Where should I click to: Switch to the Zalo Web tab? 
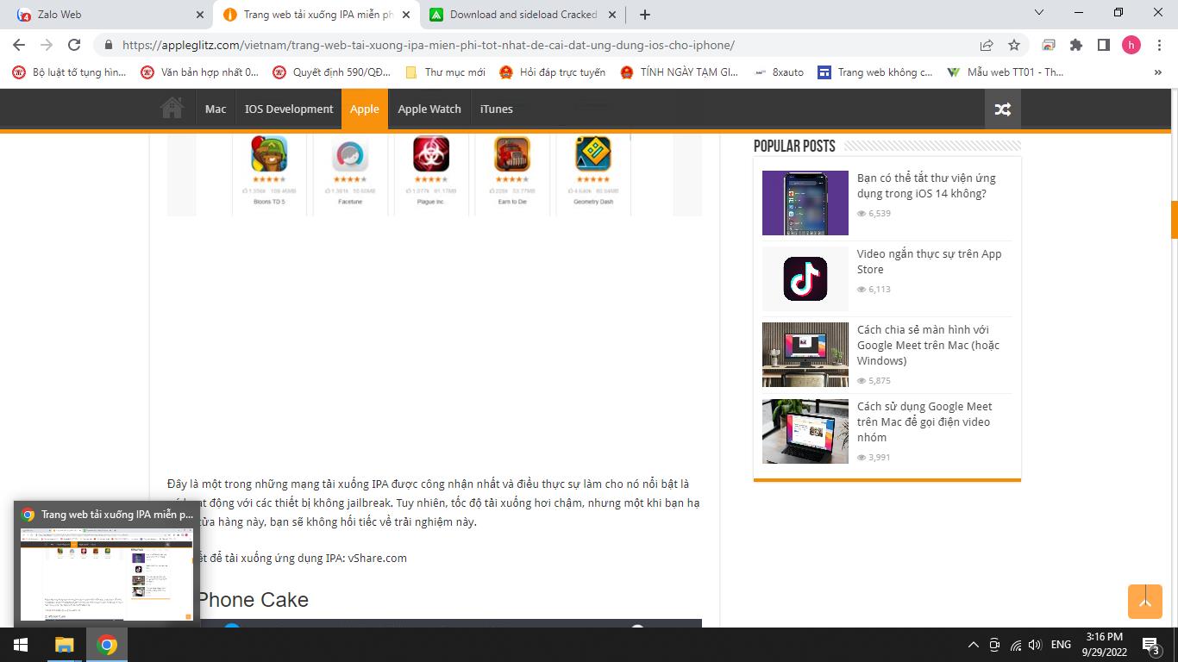(103, 15)
